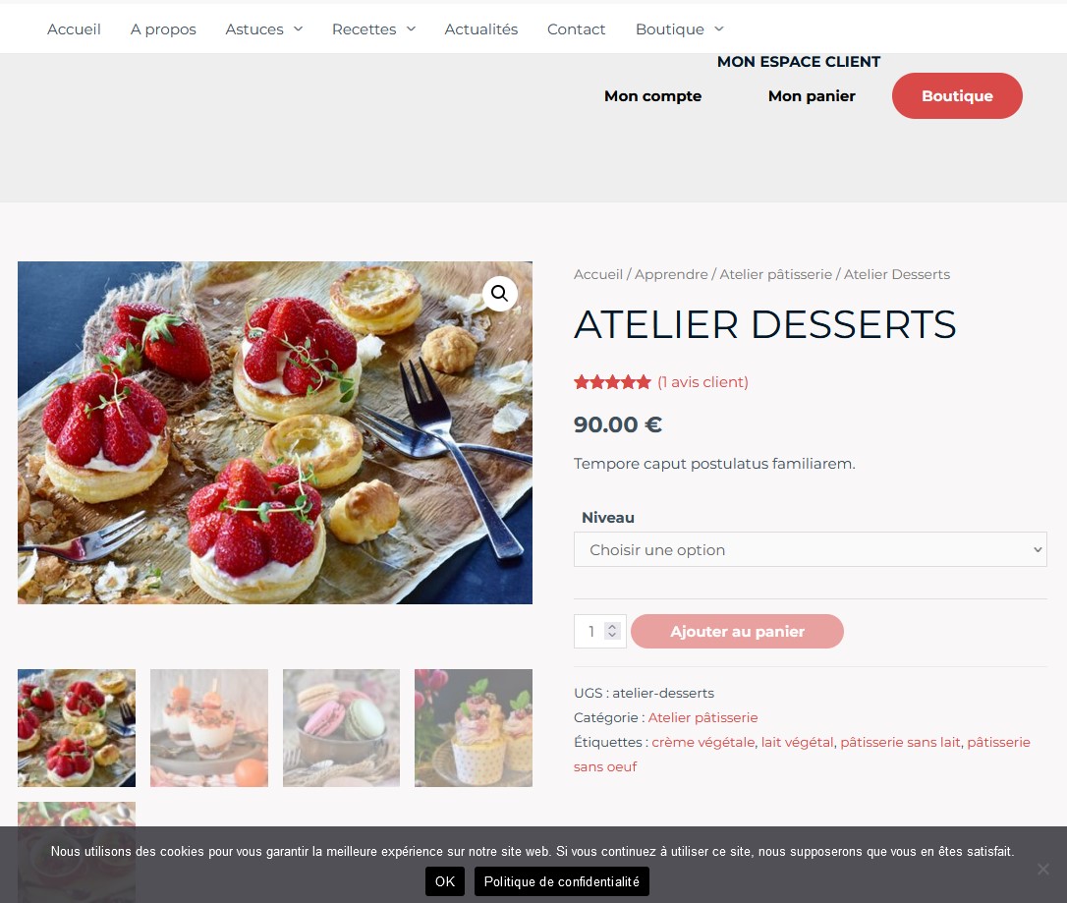Expand the Astuces menu chevron
The width and height of the screenshot is (1067, 903).
click(x=298, y=28)
